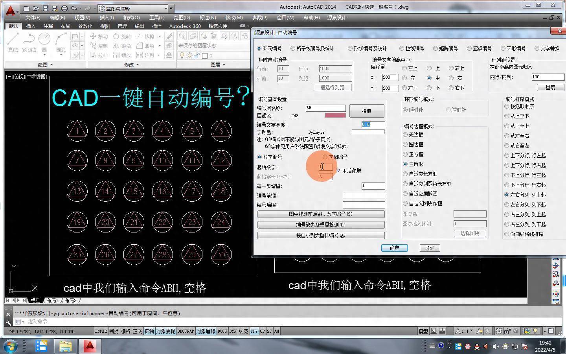Launch Windows Explorer from the taskbar
Viewport: 566px width, 354px height.
[66, 346]
